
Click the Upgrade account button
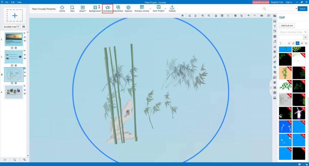point(261,2)
